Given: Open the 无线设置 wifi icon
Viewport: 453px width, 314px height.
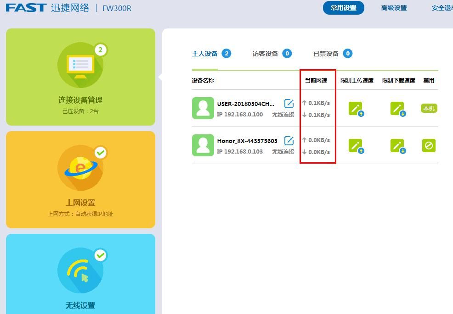Looking at the screenshot, I should pyautogui.click(x=80, y=270).
